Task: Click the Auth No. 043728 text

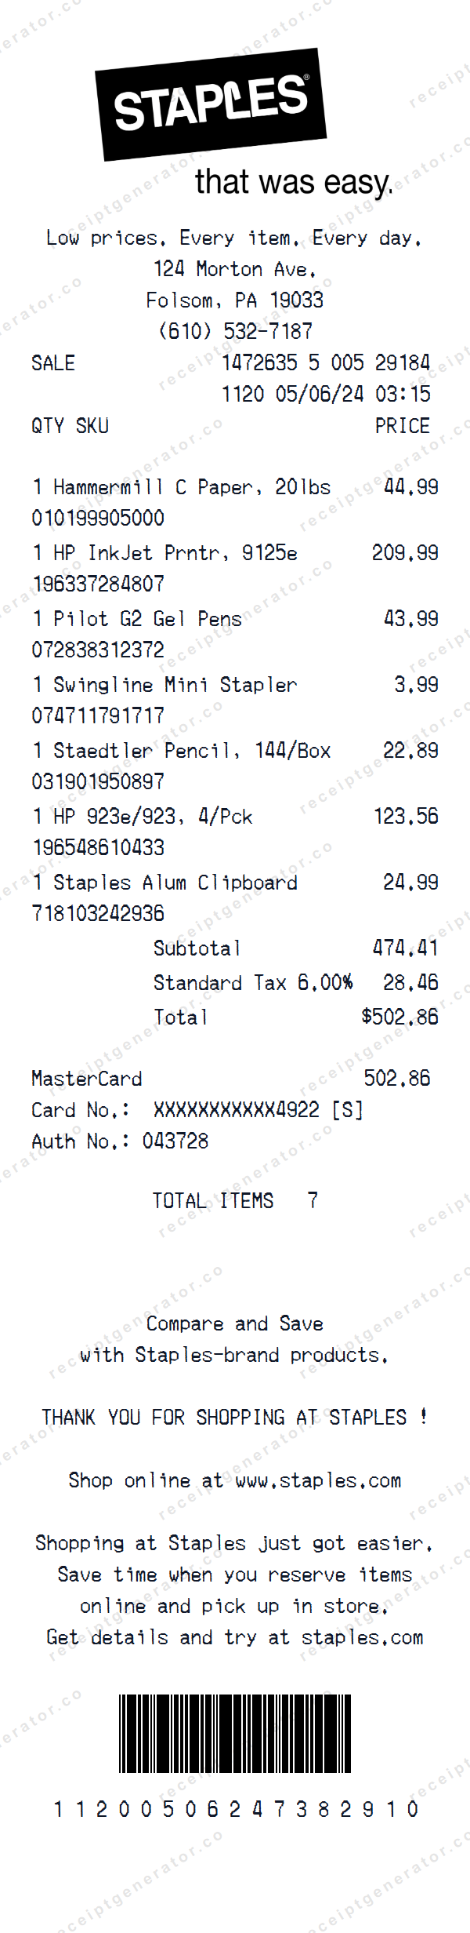Action: (x=120, y=1141)
